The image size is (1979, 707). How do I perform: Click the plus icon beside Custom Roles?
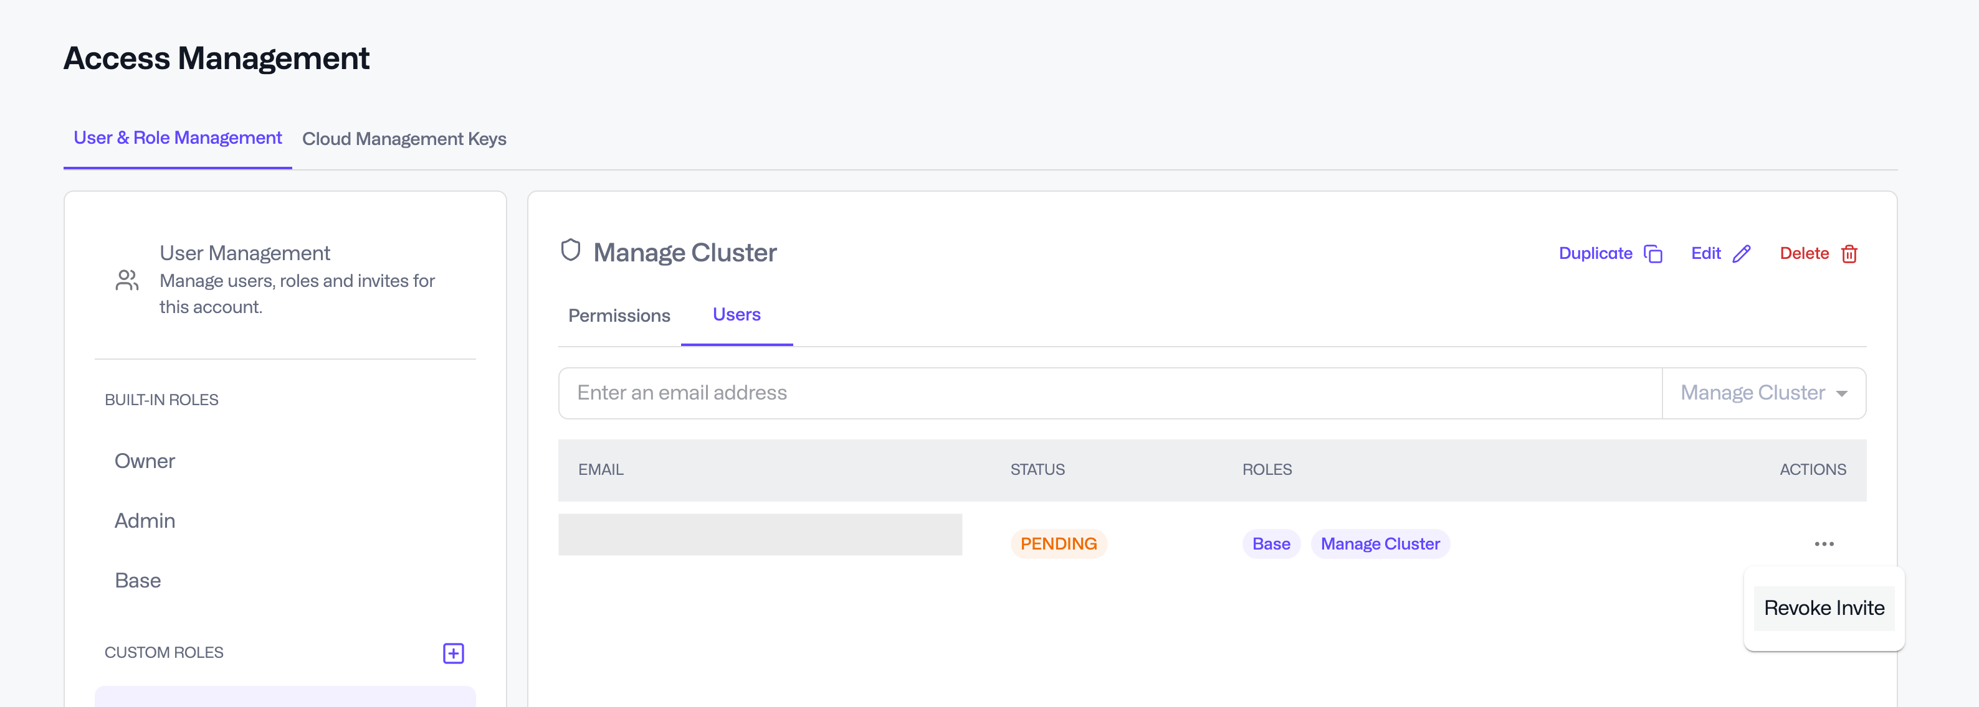(x=453, y=653)
